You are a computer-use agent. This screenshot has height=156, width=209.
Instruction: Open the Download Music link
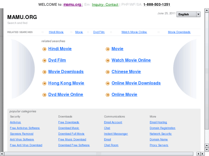pyautogui.click(x=69, y=128)
